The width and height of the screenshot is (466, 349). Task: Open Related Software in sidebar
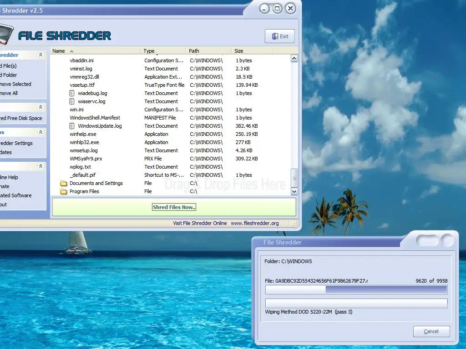click(x=16, y=195)
